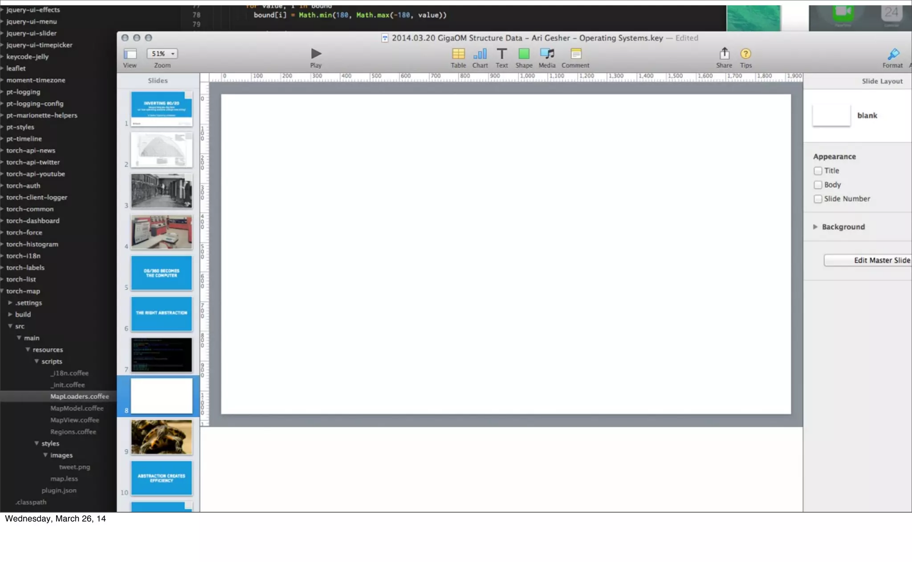
Task: Open the 51% zoom dropdown
Action: [162, 53]
